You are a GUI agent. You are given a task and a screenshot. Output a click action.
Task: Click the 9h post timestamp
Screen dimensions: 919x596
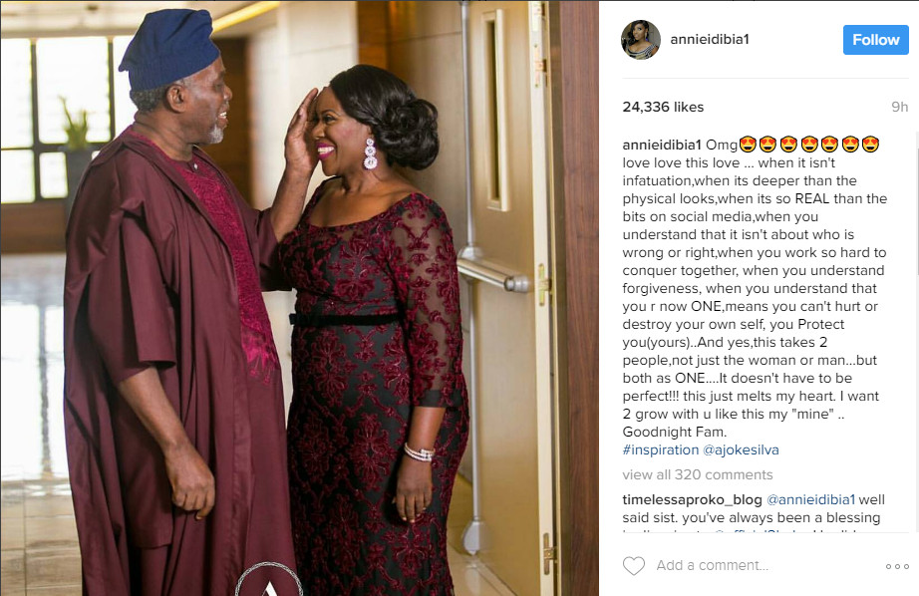900,107
